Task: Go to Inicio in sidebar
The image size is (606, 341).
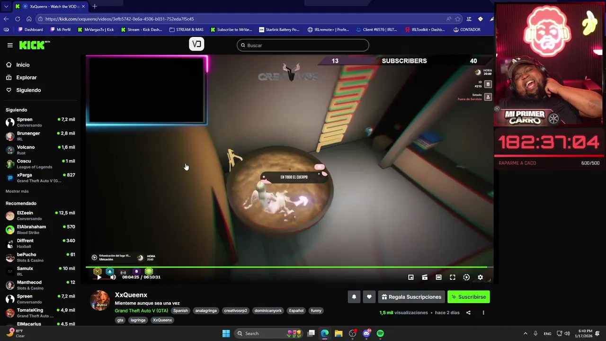Action: coord(23,65)
